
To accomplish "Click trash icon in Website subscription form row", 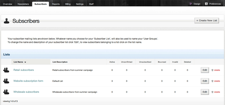I will pos(212,81).
